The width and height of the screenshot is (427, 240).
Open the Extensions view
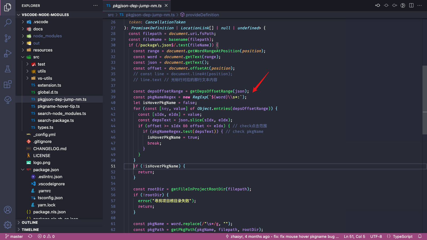click(x=8, y=84)
